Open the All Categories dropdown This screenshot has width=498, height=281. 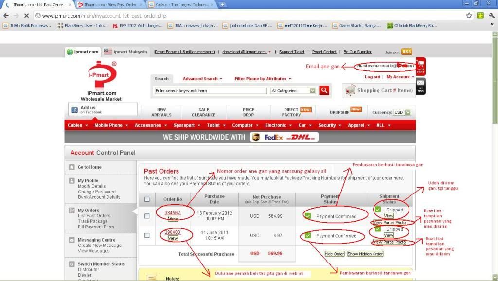coord(293,91)
